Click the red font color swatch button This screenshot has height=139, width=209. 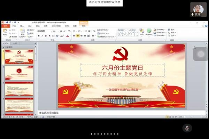coord(68,36)
